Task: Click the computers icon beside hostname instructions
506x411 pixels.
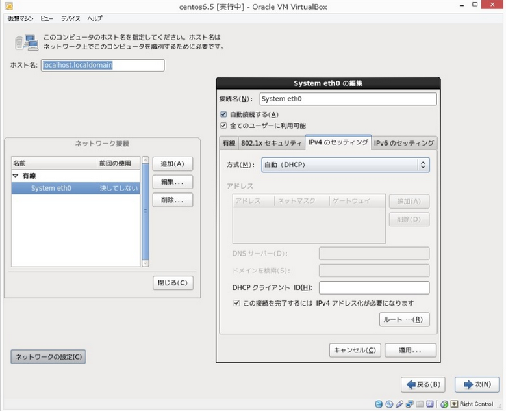Action: point(26,42)
